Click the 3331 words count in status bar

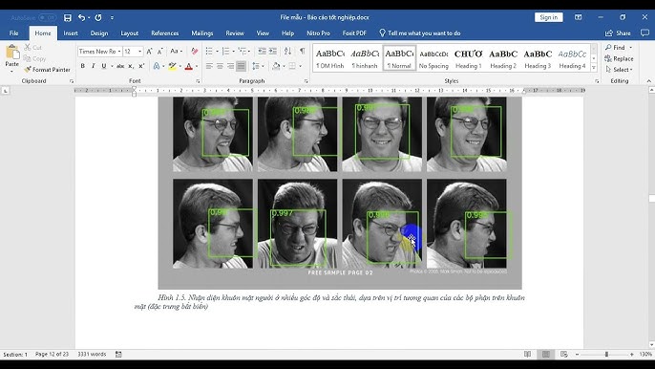92,355
